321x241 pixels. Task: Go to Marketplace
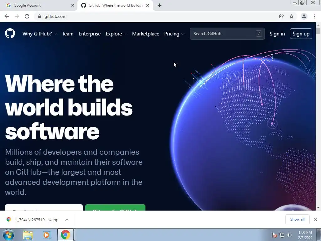(x=145, y=34)
